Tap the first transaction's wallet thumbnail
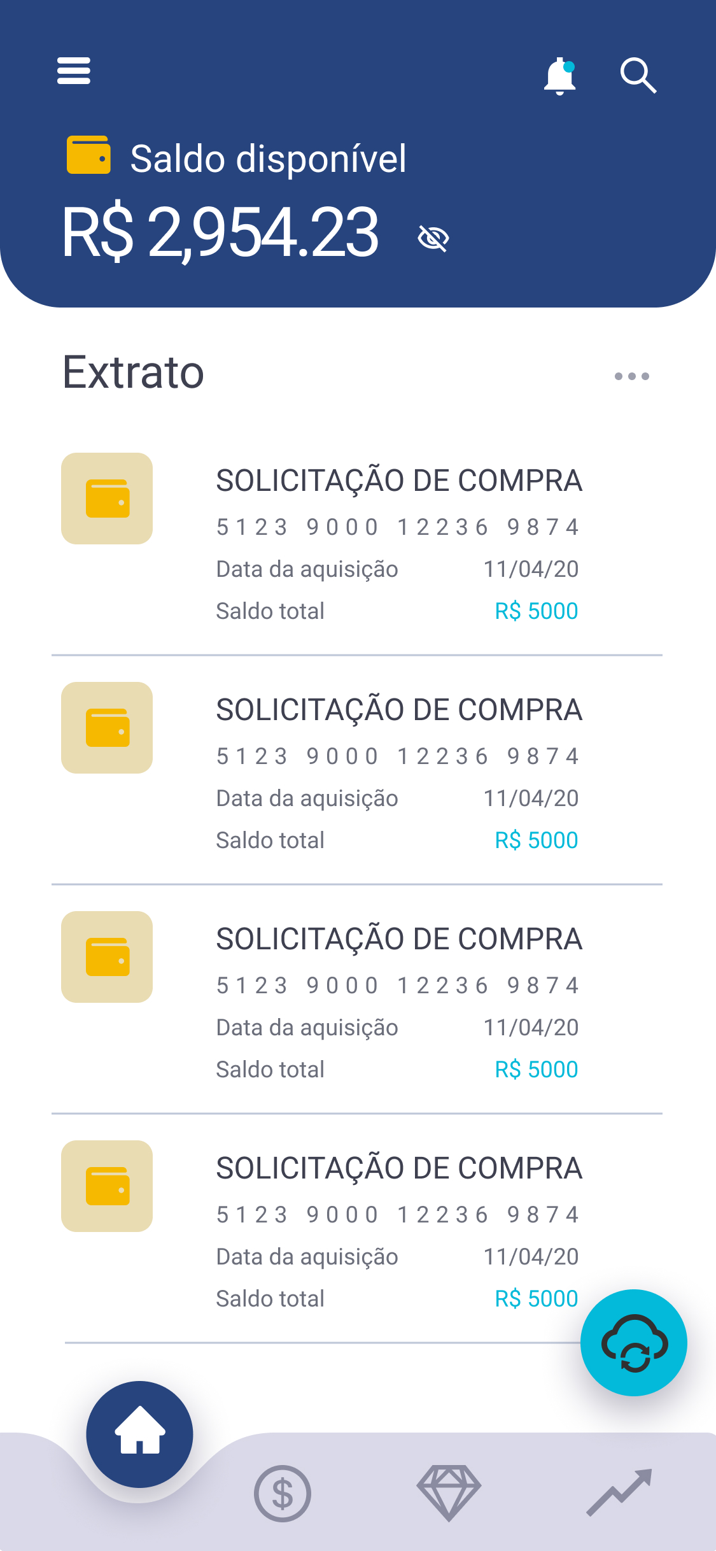716x1551 pixels. coord(107,499)
